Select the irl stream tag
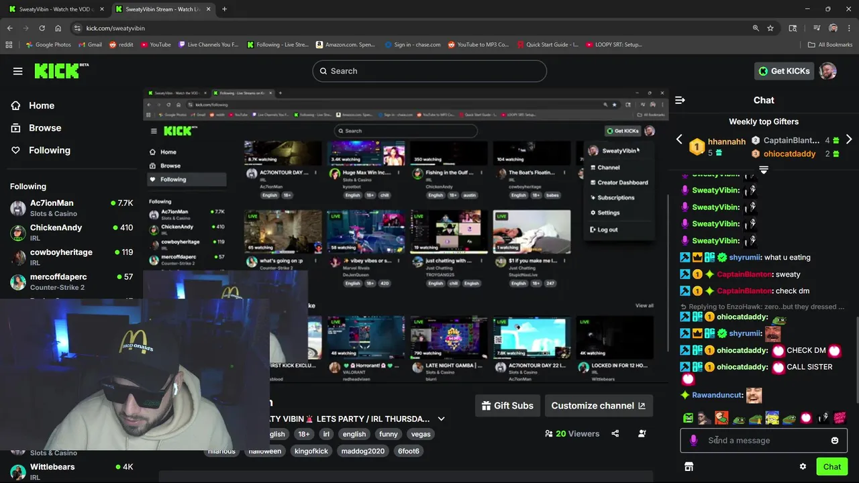859x483 pixels. coord(326,434)
